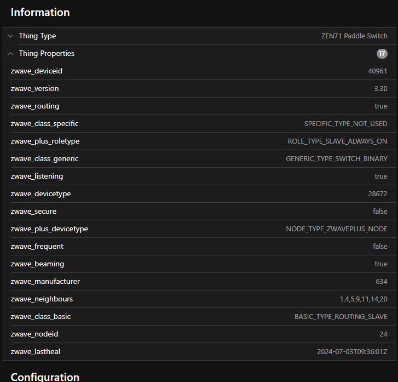Click zwave_devicetype value 28672
This screenshot has height=382, width=398.
(x=378, y=194)
